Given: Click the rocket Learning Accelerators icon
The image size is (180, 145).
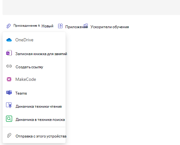Looking at the screenshot, I should click(86, 25).
